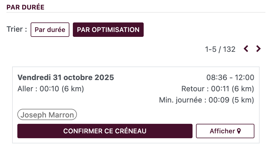Image resolution: width=270 pixels, height=148 pixels.
Task: Click the map pin icon beside Afficher
Action: tap(239, 131)
